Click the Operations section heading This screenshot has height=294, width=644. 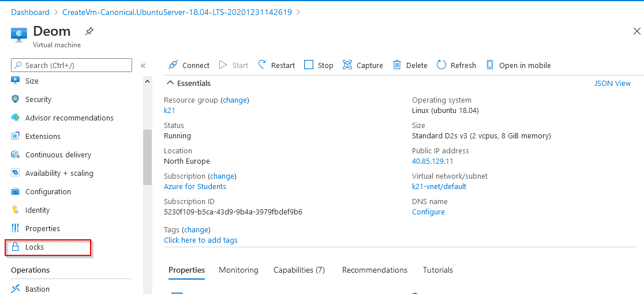(31, 270)
